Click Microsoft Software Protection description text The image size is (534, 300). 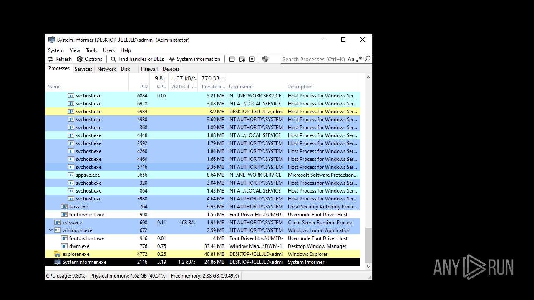pyautogui.click(x=322, y=175)
